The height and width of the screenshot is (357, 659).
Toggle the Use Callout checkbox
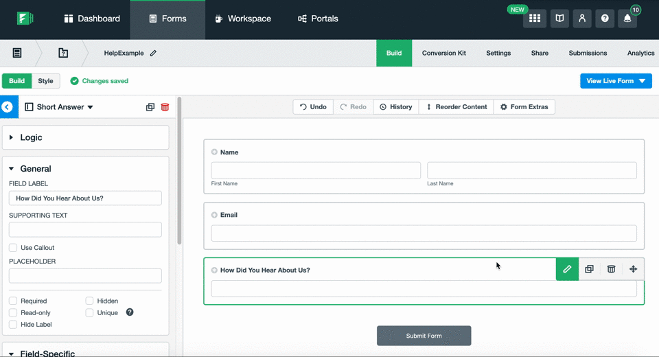(x=13, y=248)
